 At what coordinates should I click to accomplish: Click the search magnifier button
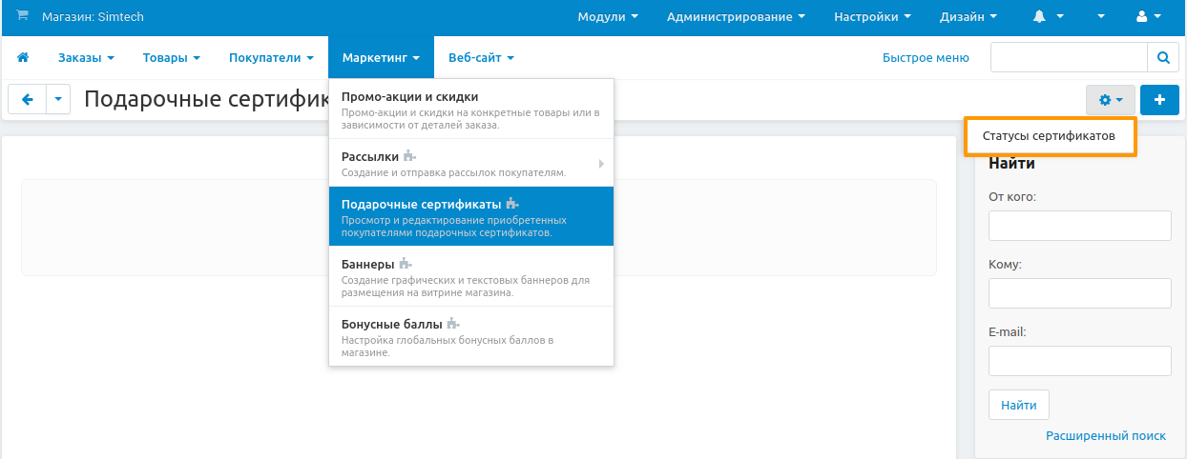pos(1163,58)
